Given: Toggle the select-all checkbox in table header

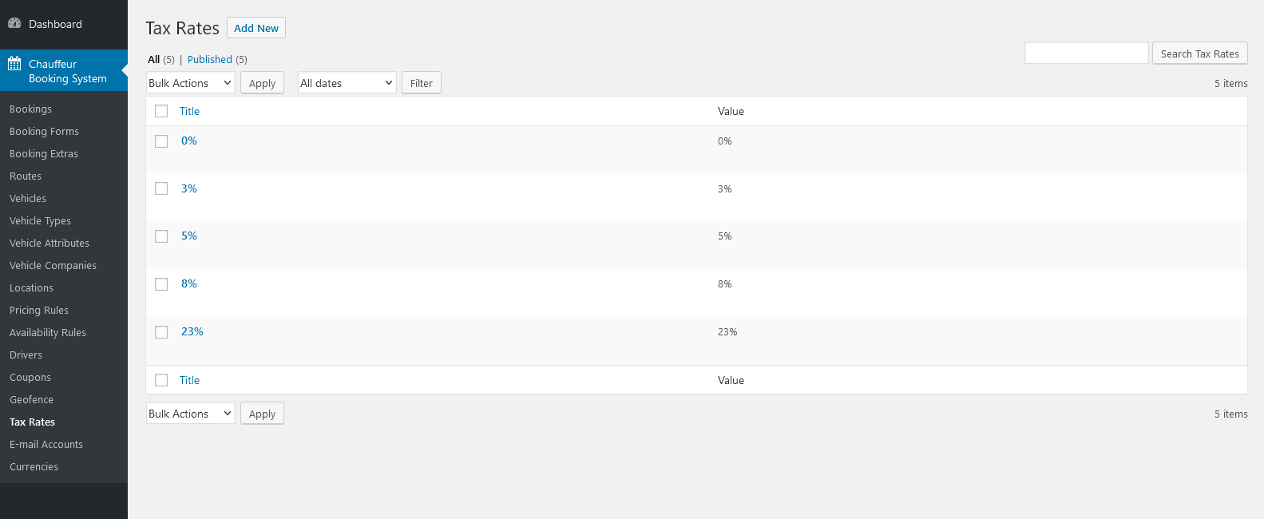Looking at the screenshot, I should [161, 111].
